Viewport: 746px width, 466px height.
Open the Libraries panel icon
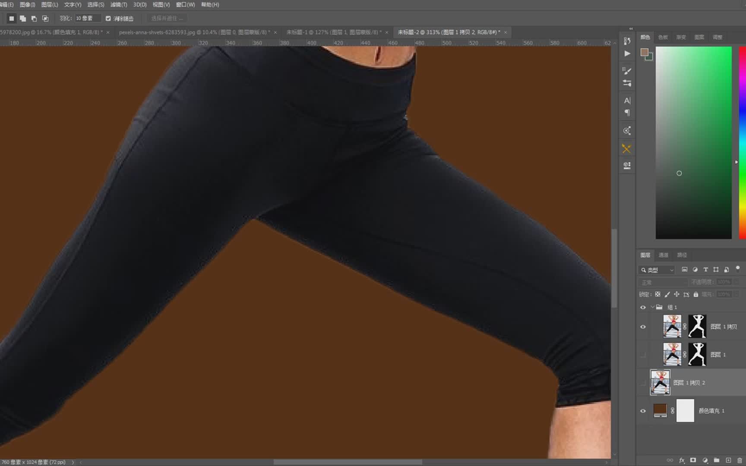(x=627, y=166)
